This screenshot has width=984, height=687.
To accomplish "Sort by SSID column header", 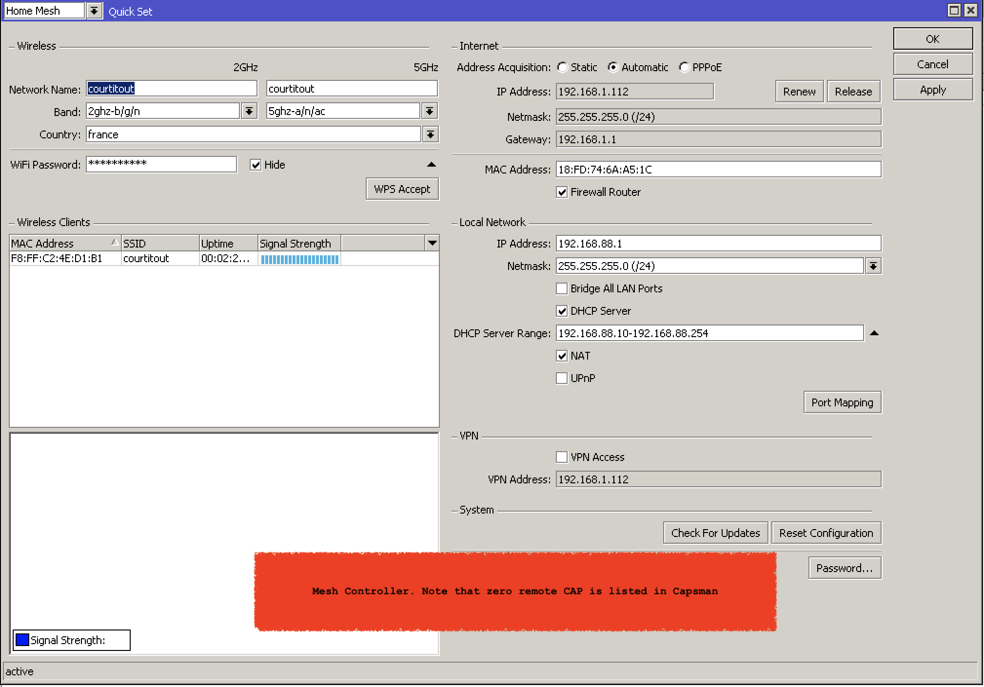I will 160,243.
